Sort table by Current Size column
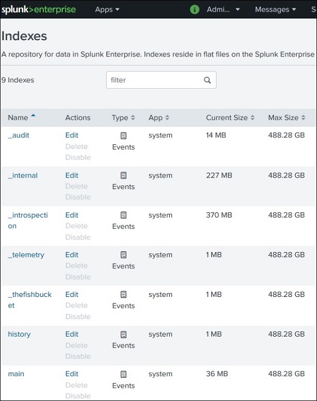Screen dimensions: 317x401 [x=230, y=118]
